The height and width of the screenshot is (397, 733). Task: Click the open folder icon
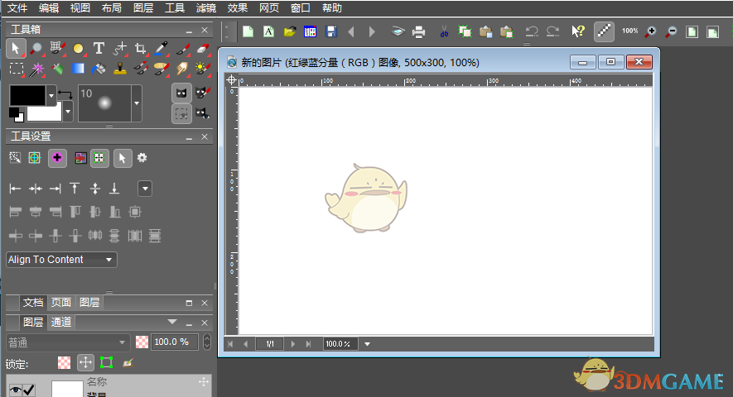coord(290,31)
